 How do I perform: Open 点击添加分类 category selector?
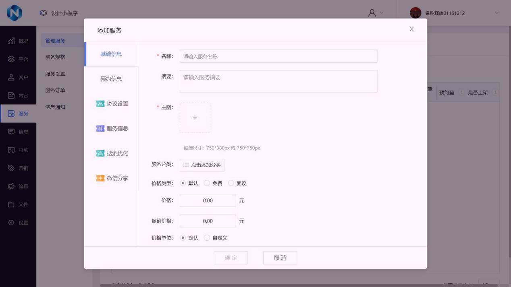(x=202, y=165)
